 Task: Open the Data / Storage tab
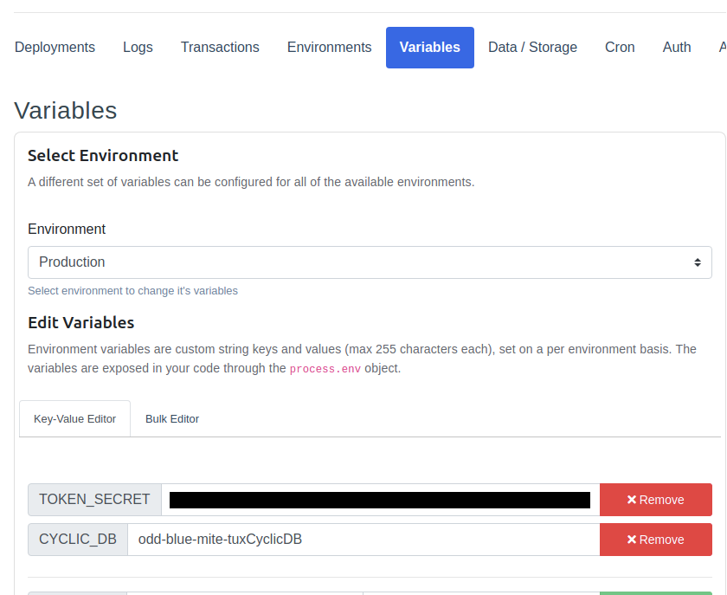click(532, 47)
